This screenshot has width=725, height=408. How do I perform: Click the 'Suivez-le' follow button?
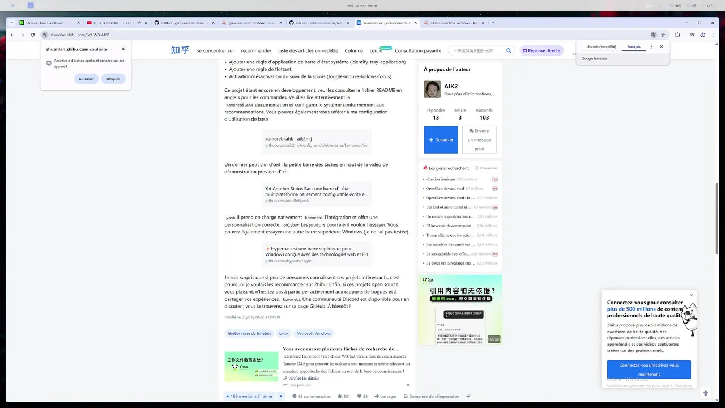tap(441, 139)
